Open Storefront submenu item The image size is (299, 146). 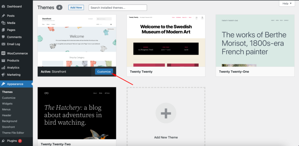click(x=8, y=127)
